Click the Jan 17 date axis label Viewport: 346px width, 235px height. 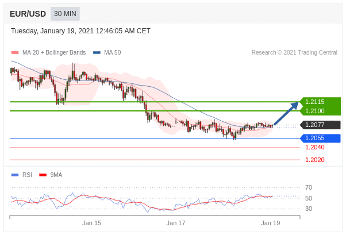176,223
